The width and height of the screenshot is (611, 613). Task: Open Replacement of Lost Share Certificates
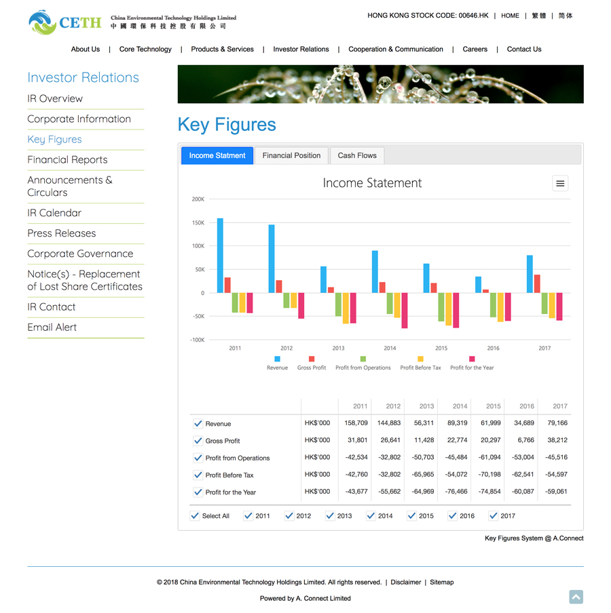point(85,280)
